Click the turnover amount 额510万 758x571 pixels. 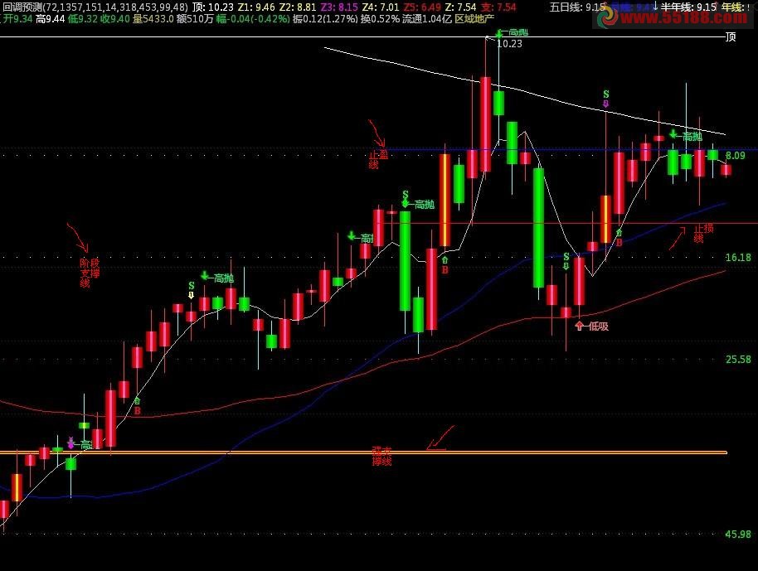[195, 19]
